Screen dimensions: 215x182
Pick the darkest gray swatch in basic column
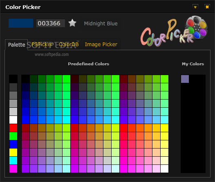coord(13,87)
